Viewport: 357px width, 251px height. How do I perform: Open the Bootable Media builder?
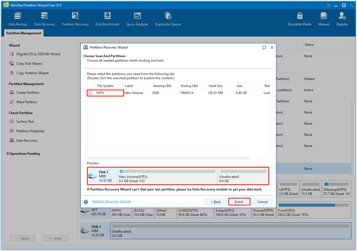[x=300, y=18]
